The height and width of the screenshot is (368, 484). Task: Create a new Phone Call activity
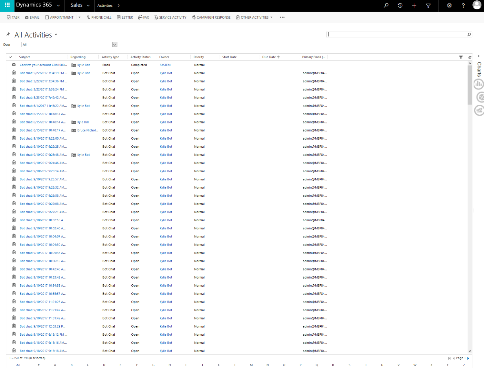(x=99, y=17)
